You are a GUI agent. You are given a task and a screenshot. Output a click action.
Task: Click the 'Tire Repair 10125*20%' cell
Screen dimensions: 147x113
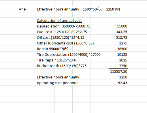(56, 60)
